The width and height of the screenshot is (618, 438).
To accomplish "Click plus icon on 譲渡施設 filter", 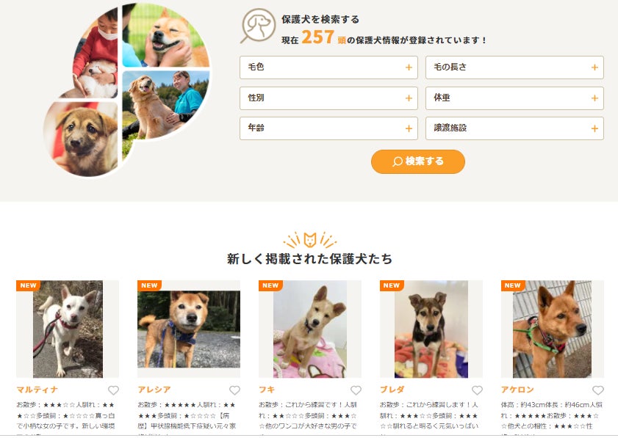I will [594, 128].
